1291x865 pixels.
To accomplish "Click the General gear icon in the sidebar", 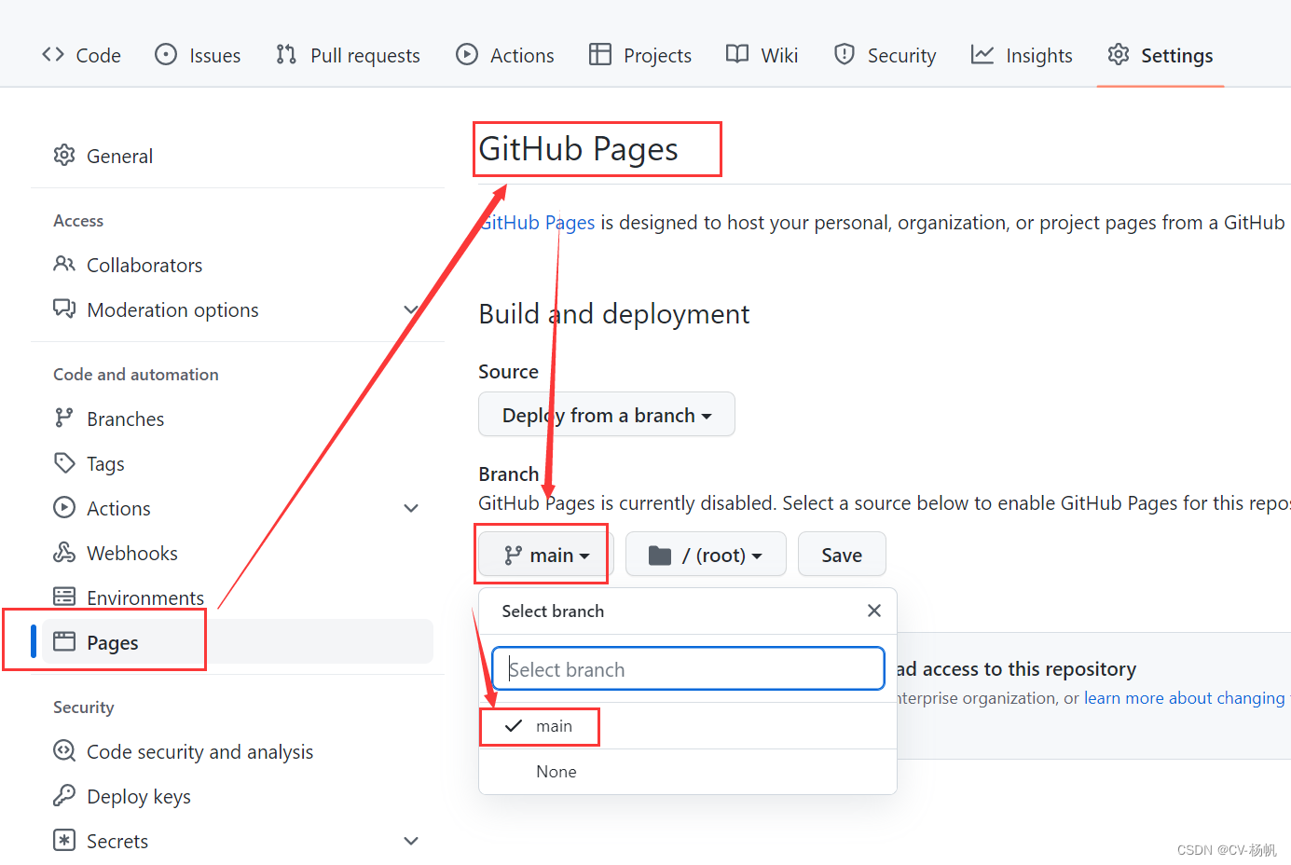I will click(x=64, y=156).
